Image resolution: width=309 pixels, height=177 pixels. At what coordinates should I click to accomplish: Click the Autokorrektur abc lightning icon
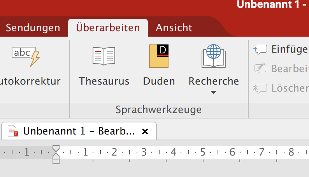[x=26, y=56]
